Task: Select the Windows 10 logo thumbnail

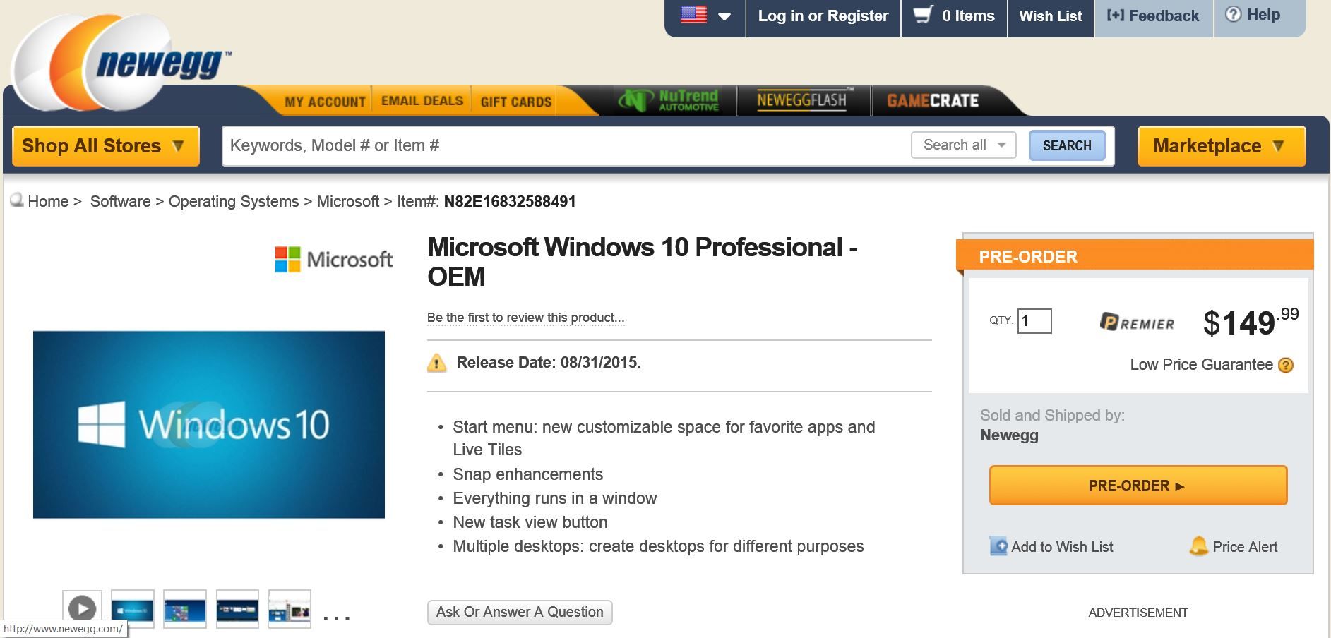Action: pyautogui.click(x=133, y=609)
